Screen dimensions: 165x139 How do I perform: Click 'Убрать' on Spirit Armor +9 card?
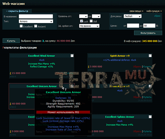click(137, 67)
